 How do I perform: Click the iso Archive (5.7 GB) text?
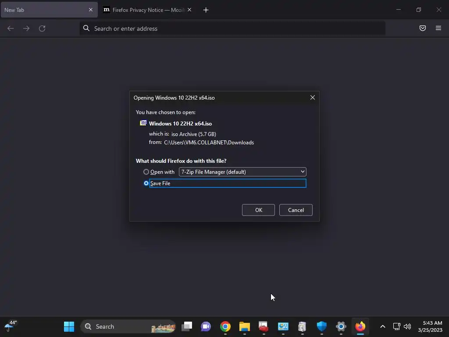pos(193,134)
